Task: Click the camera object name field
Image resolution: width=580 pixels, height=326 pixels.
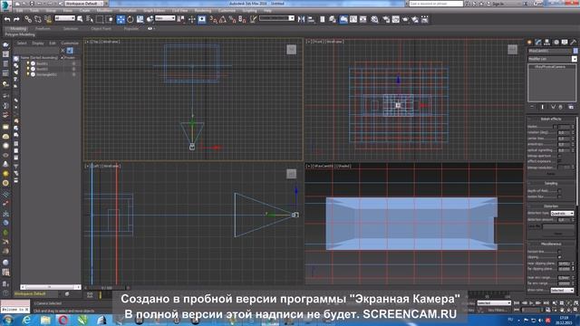Action: click(x=550, y=51)
